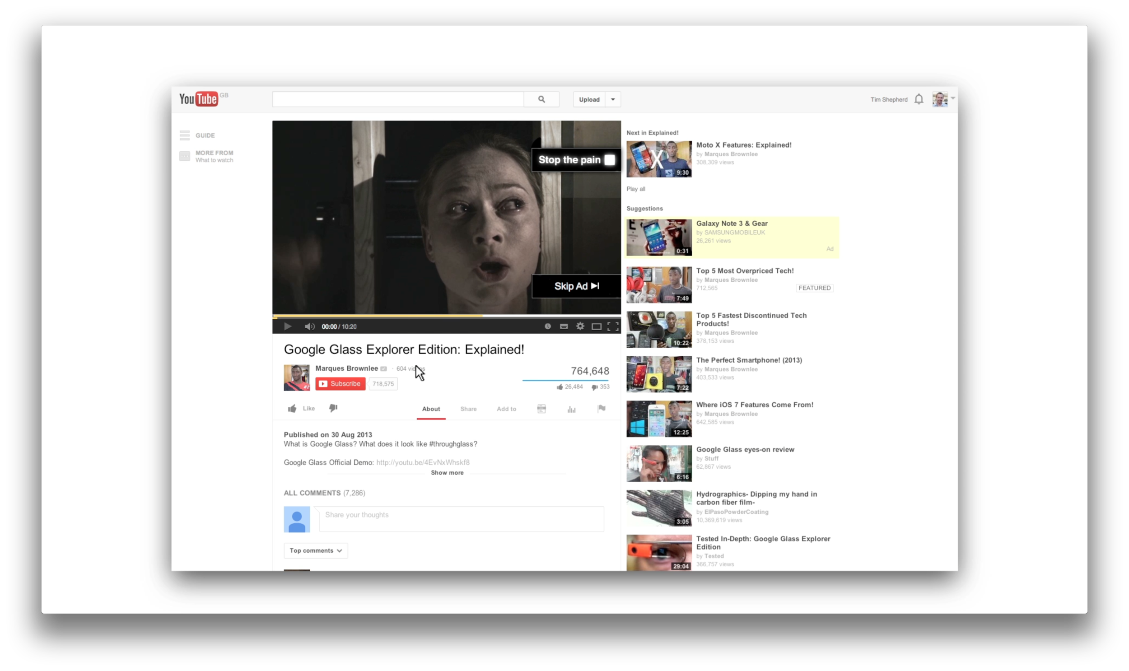
Task: Click the #throughglass description text
Action: (x=453, y=444)
